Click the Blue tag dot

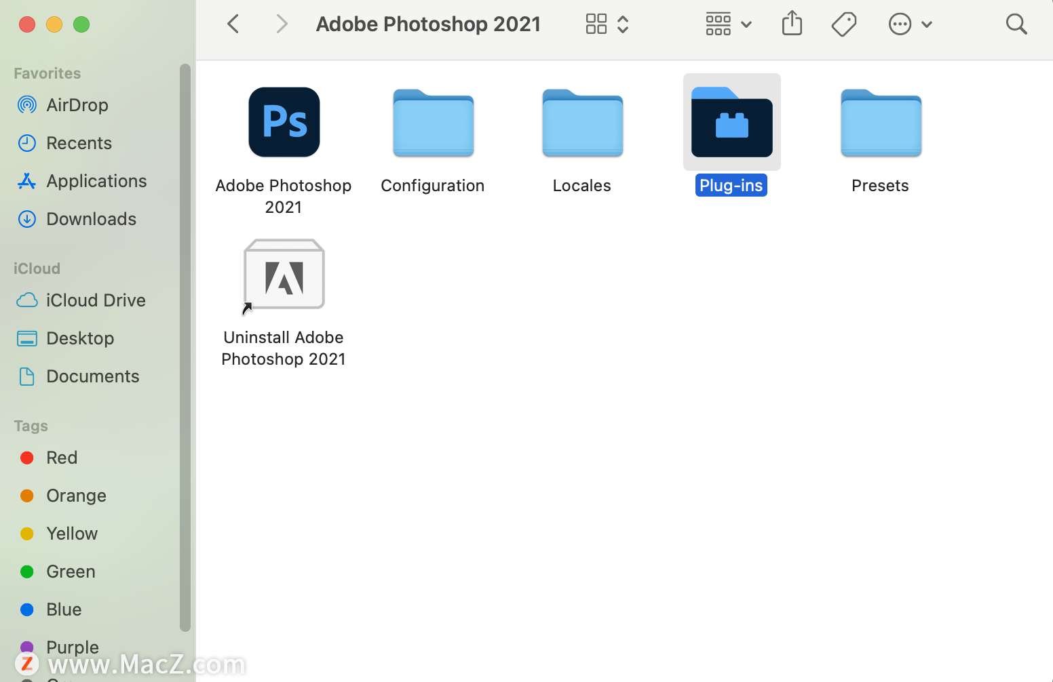[x=27, y=609]
